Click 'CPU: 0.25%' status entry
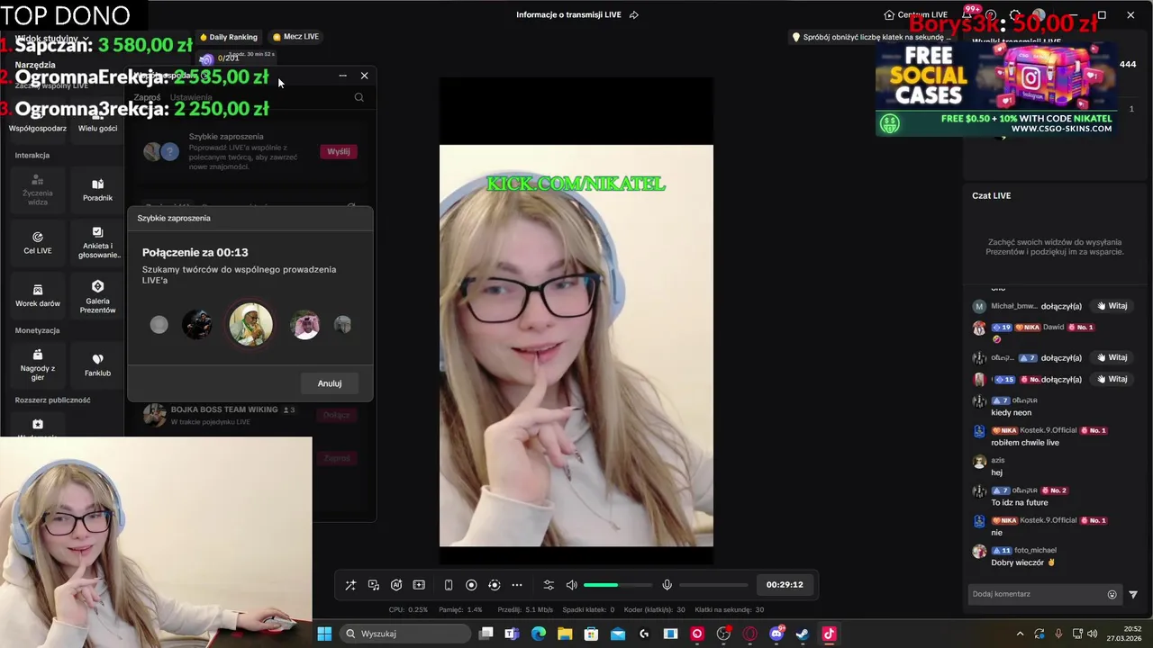The width and height of the screenshot is (1153, 648). pos(408,609)
